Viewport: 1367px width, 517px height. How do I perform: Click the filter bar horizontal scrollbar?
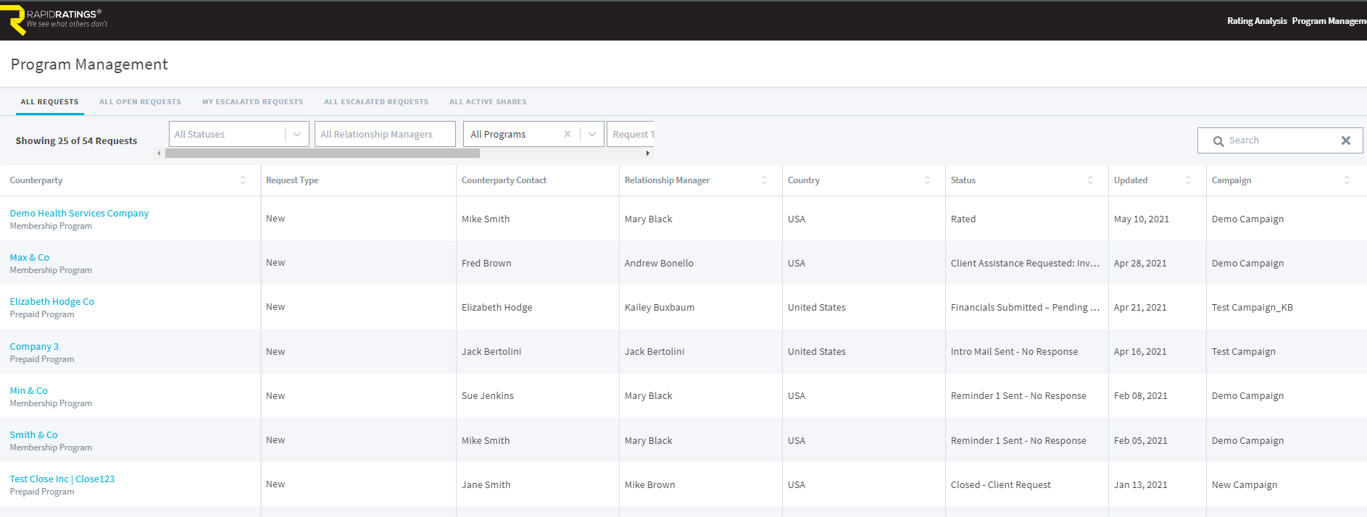[x=323, y=154]
